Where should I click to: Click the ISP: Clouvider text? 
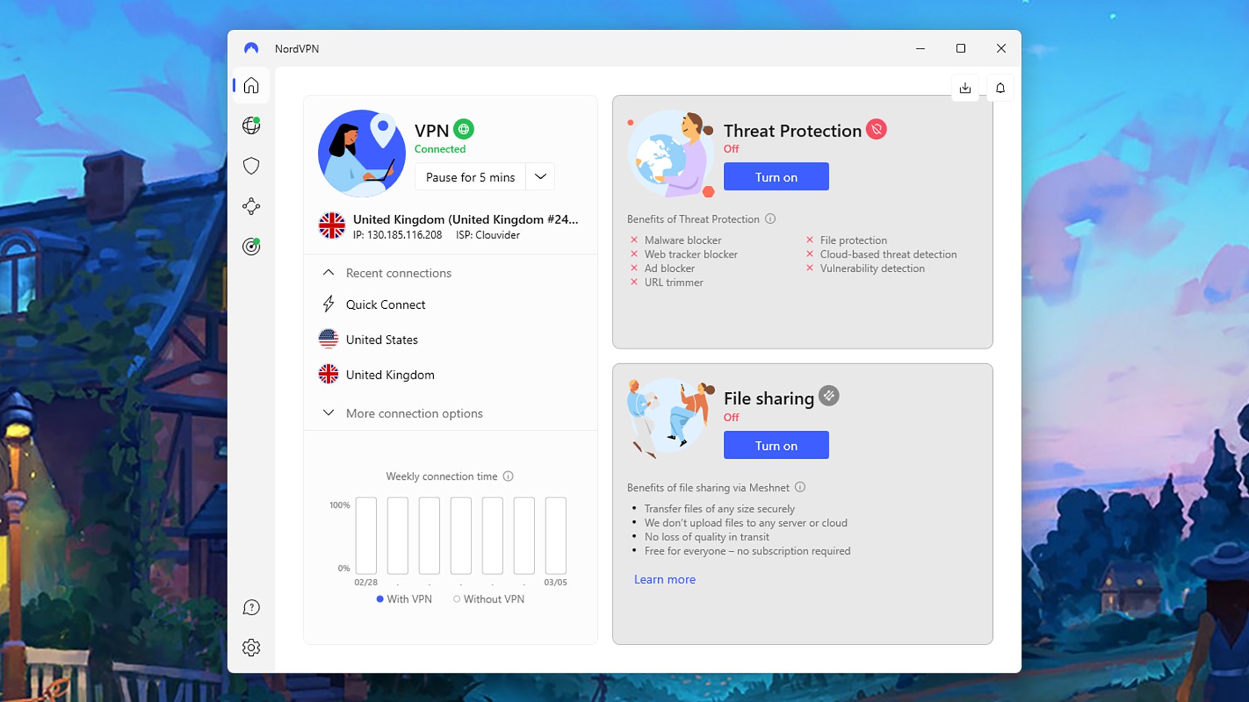tap(488, 235)
